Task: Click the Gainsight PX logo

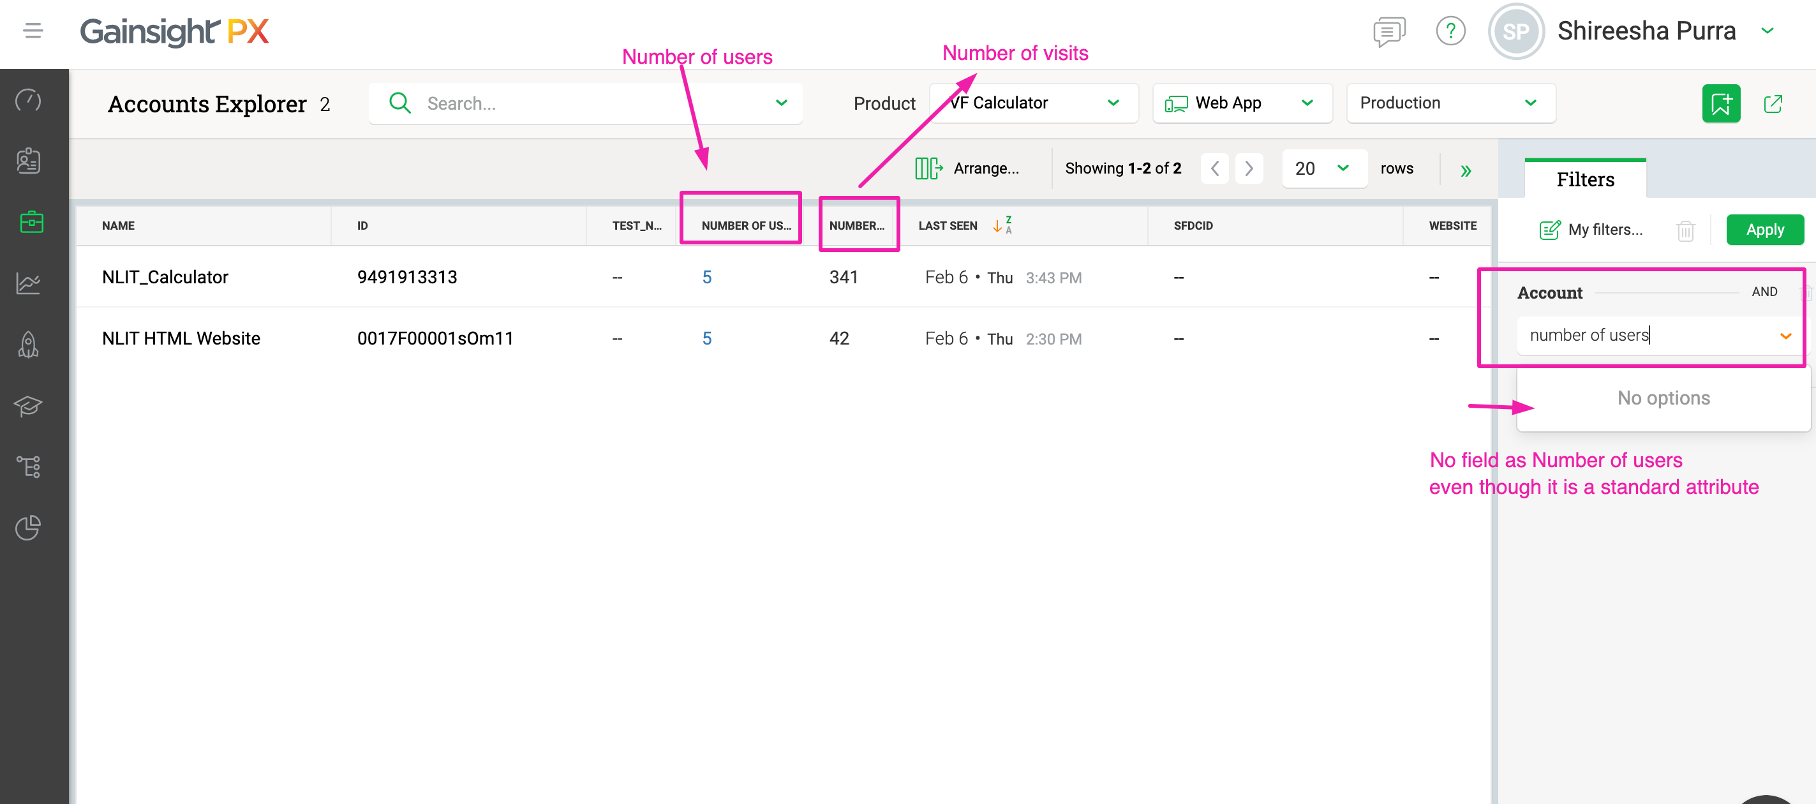Action: (174, 31)
